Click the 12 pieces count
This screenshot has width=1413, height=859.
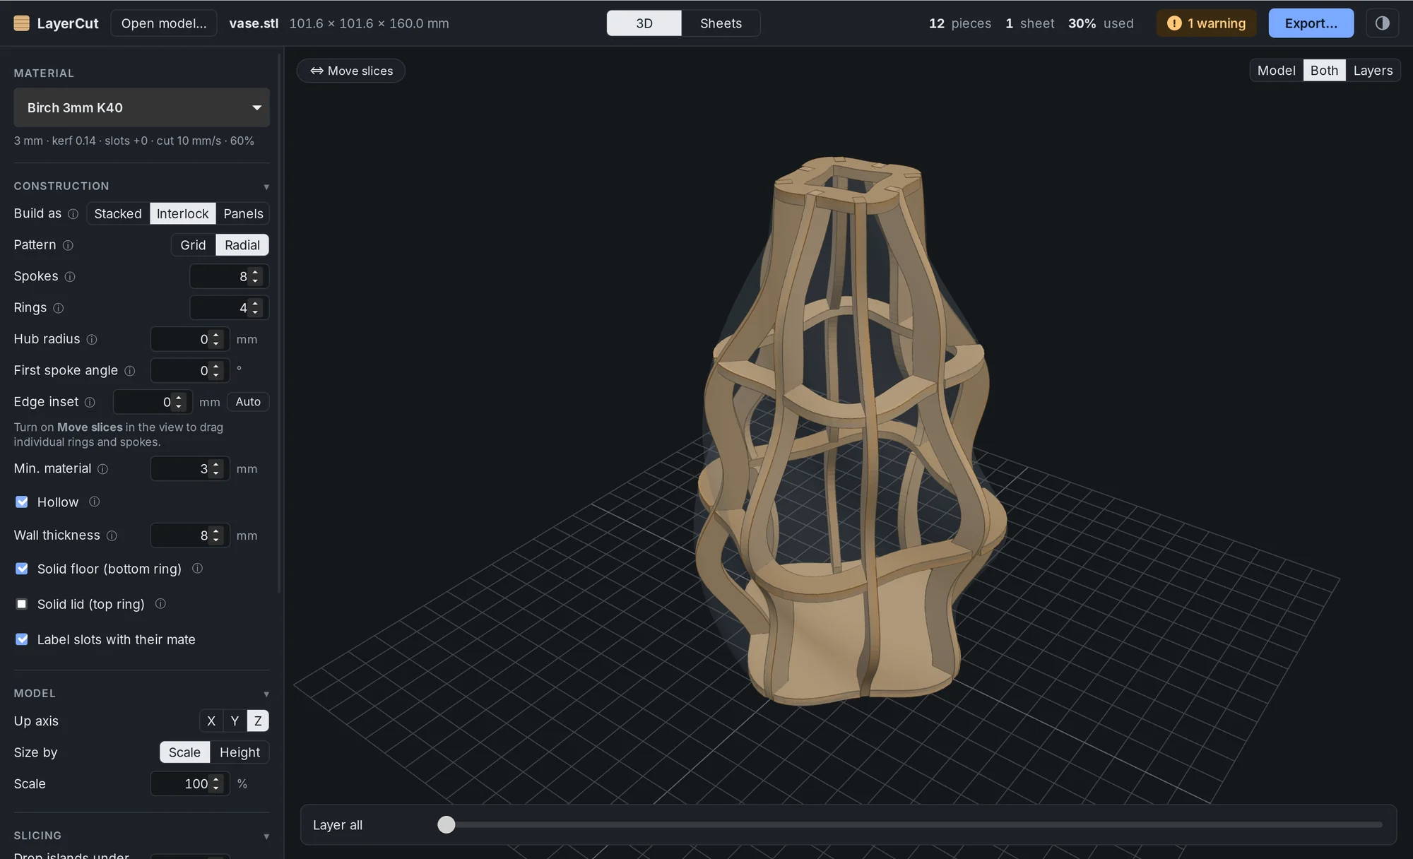959,23
